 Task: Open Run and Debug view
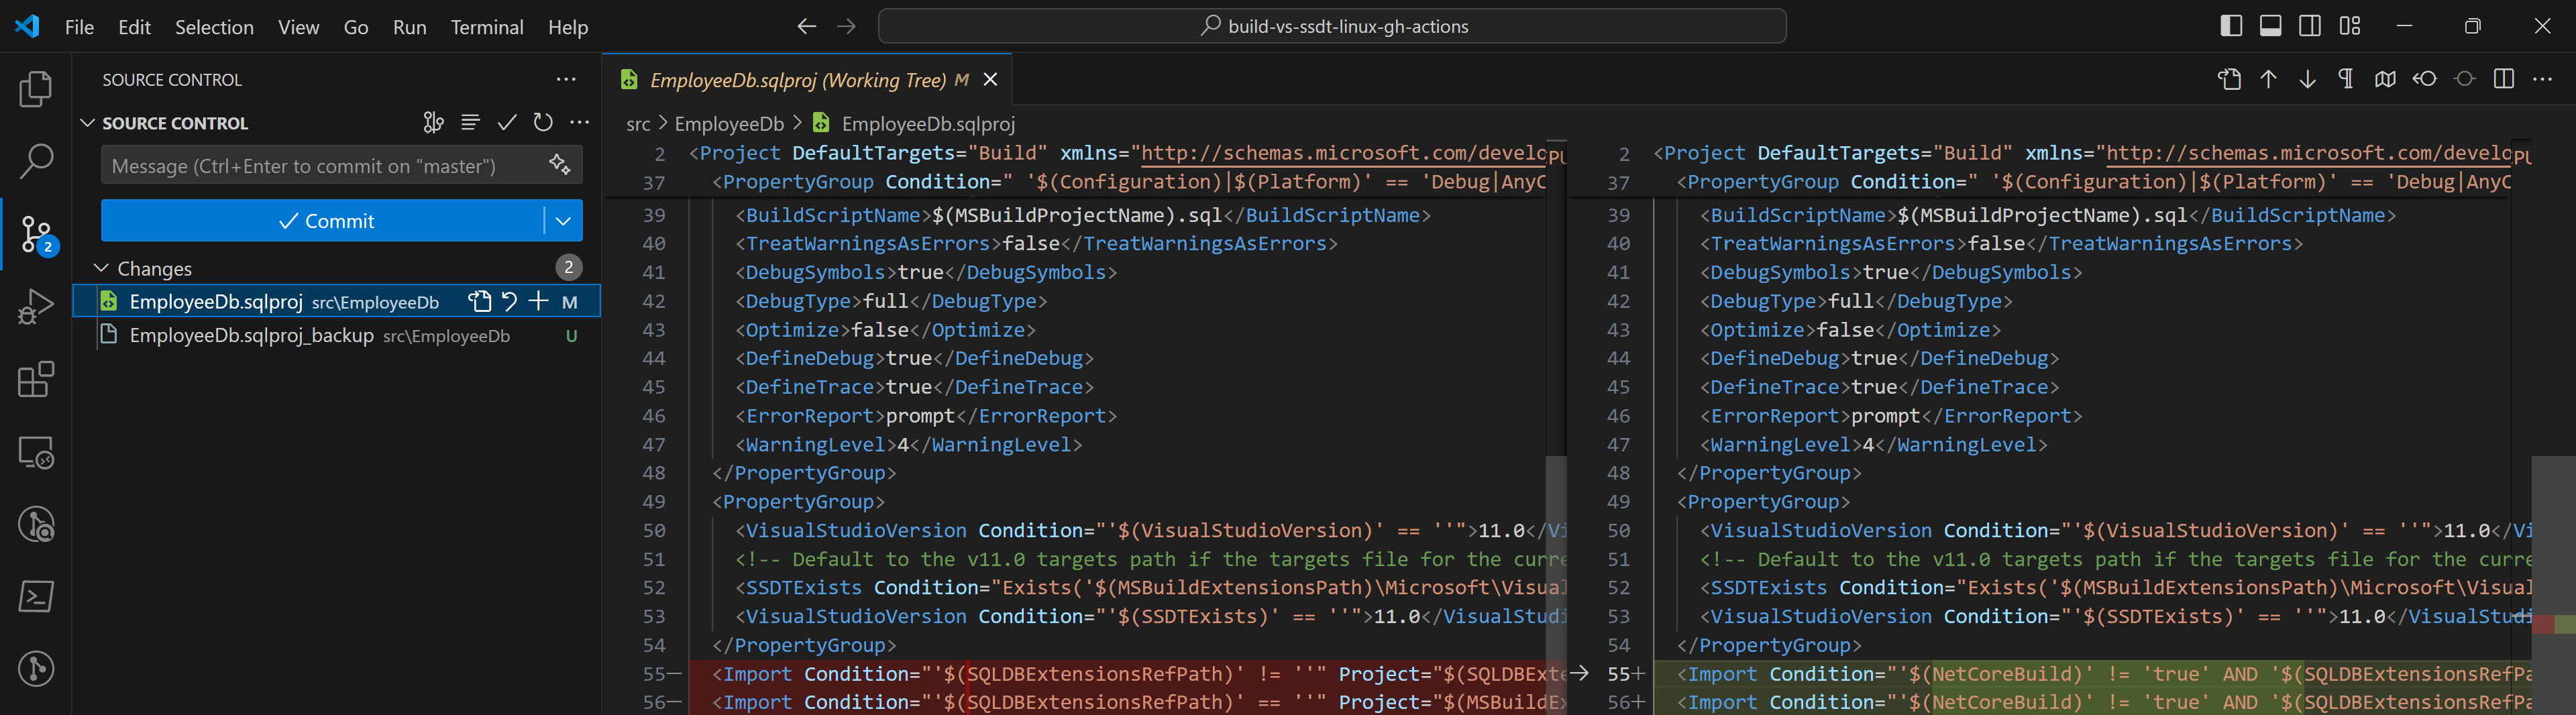36,307
